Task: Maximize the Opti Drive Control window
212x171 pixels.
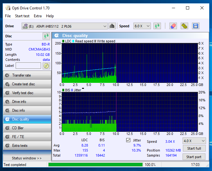Action: click(x=188, y=8)
